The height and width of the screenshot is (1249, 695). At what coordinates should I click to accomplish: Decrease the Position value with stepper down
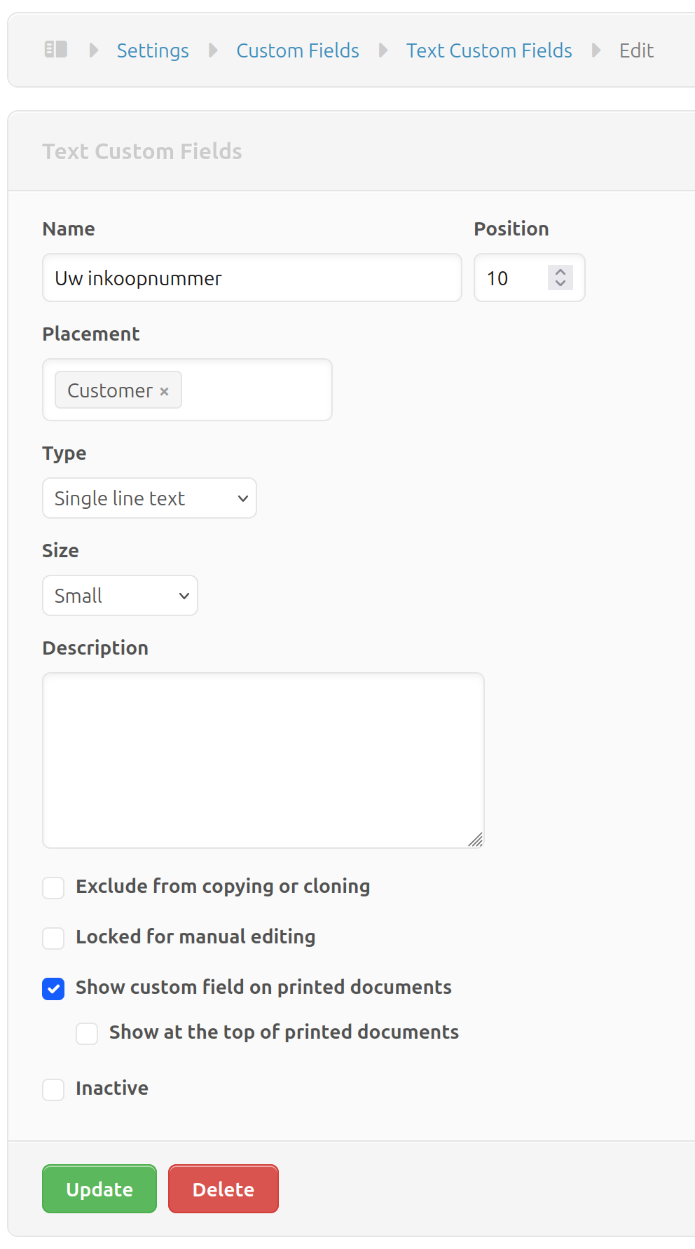pos(560,284)
